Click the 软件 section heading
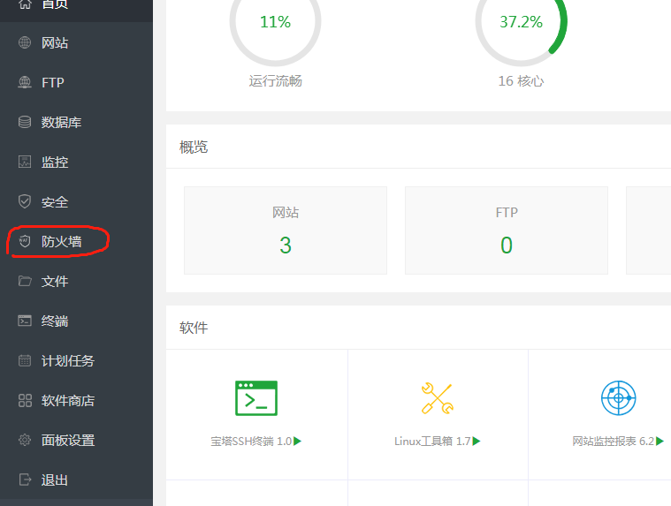Viewport: 671px width, 506px height. coord(194,328)
